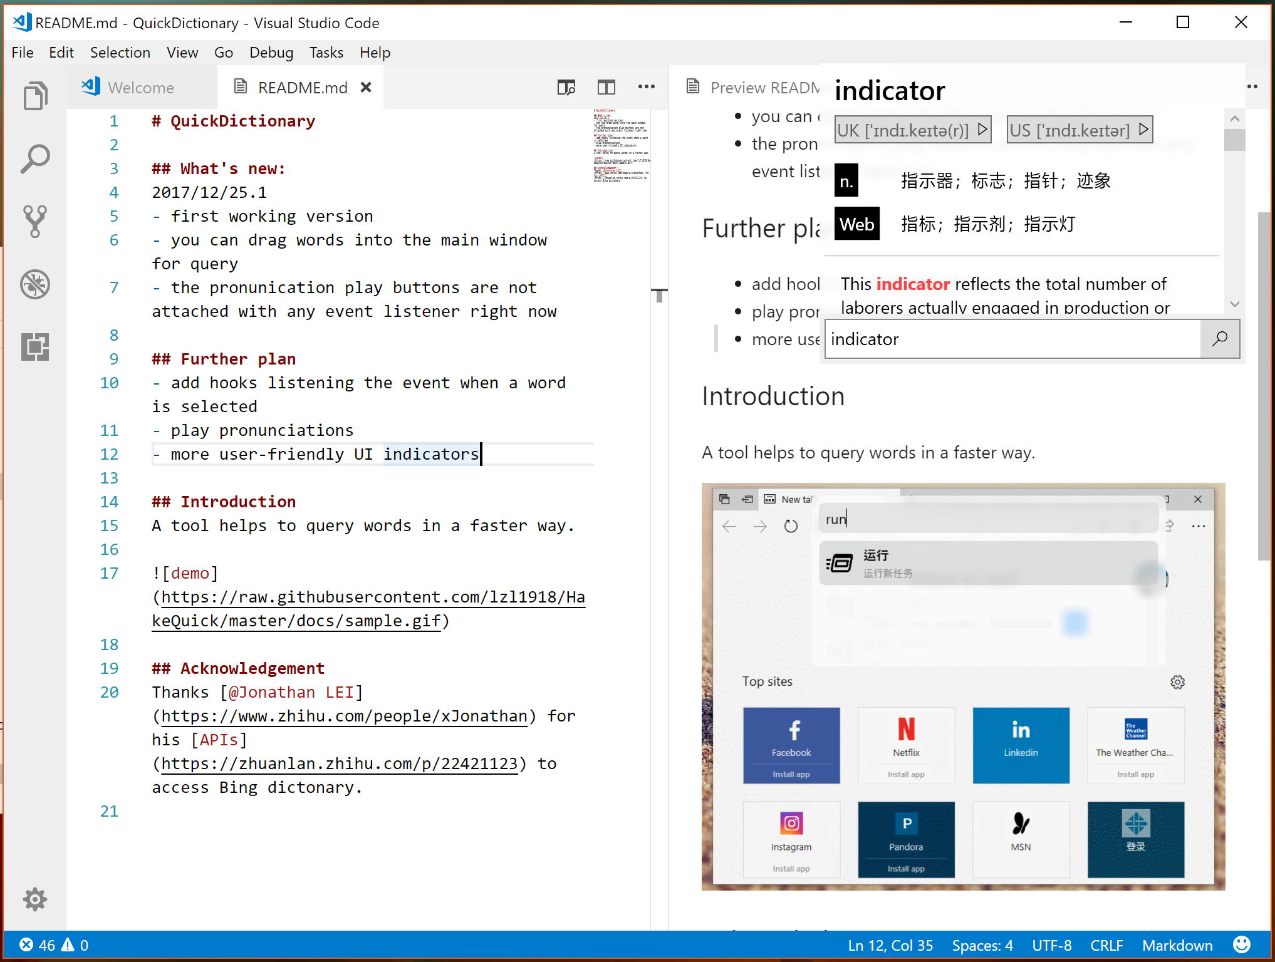Open the Selection menu
Image resolution: width=1275 pixels, height=962 pixels.
pos(120,53)
